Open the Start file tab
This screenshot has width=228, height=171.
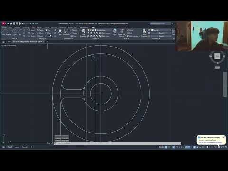[x=9, y=42]
